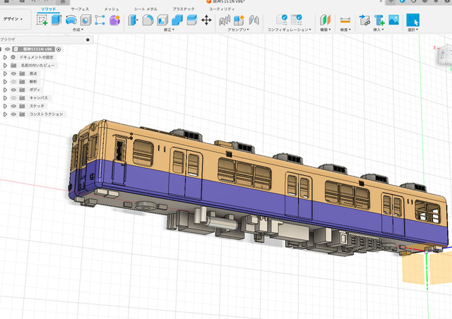Image resolution: width=452 pixels, height=319 pixels.
Task: Select the Extrude tool icon
Action: (x=56, y=20)
